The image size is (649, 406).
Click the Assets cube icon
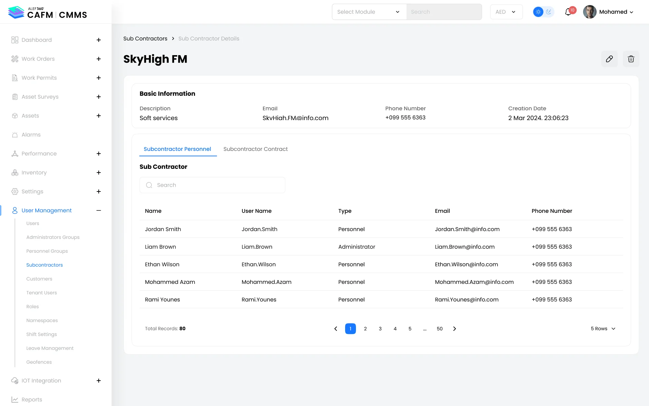15,116
